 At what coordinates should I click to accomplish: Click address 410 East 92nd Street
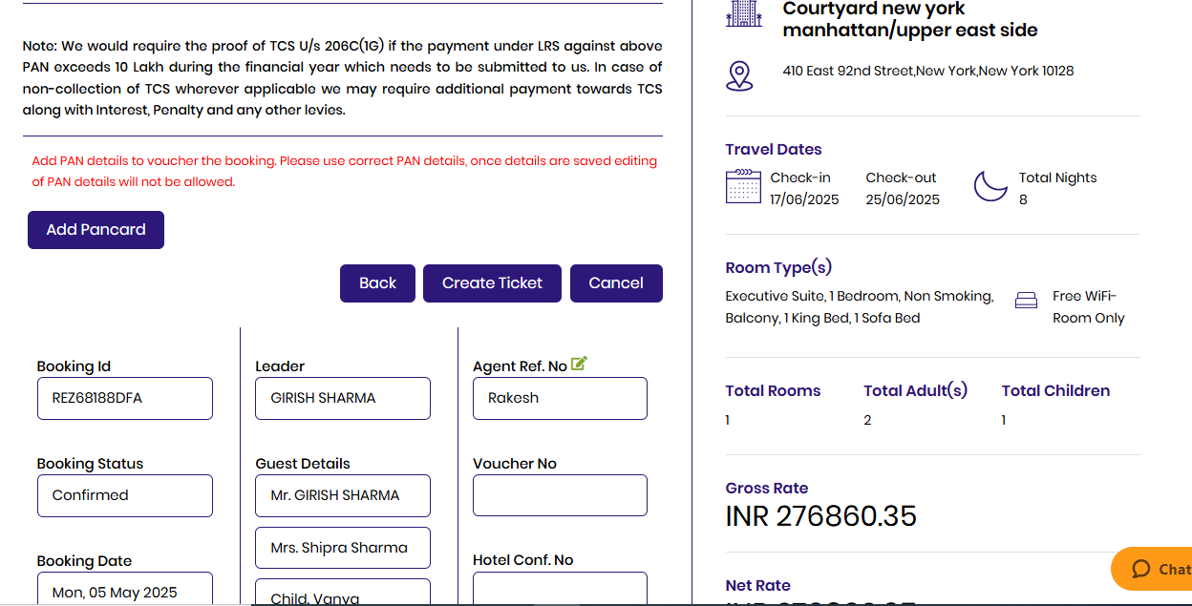pos(927,71)
